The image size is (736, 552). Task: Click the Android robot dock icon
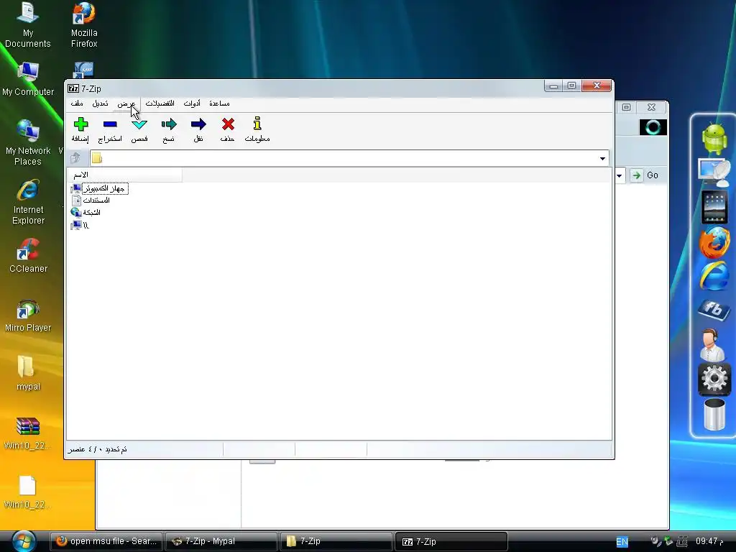tap(714, 139)
